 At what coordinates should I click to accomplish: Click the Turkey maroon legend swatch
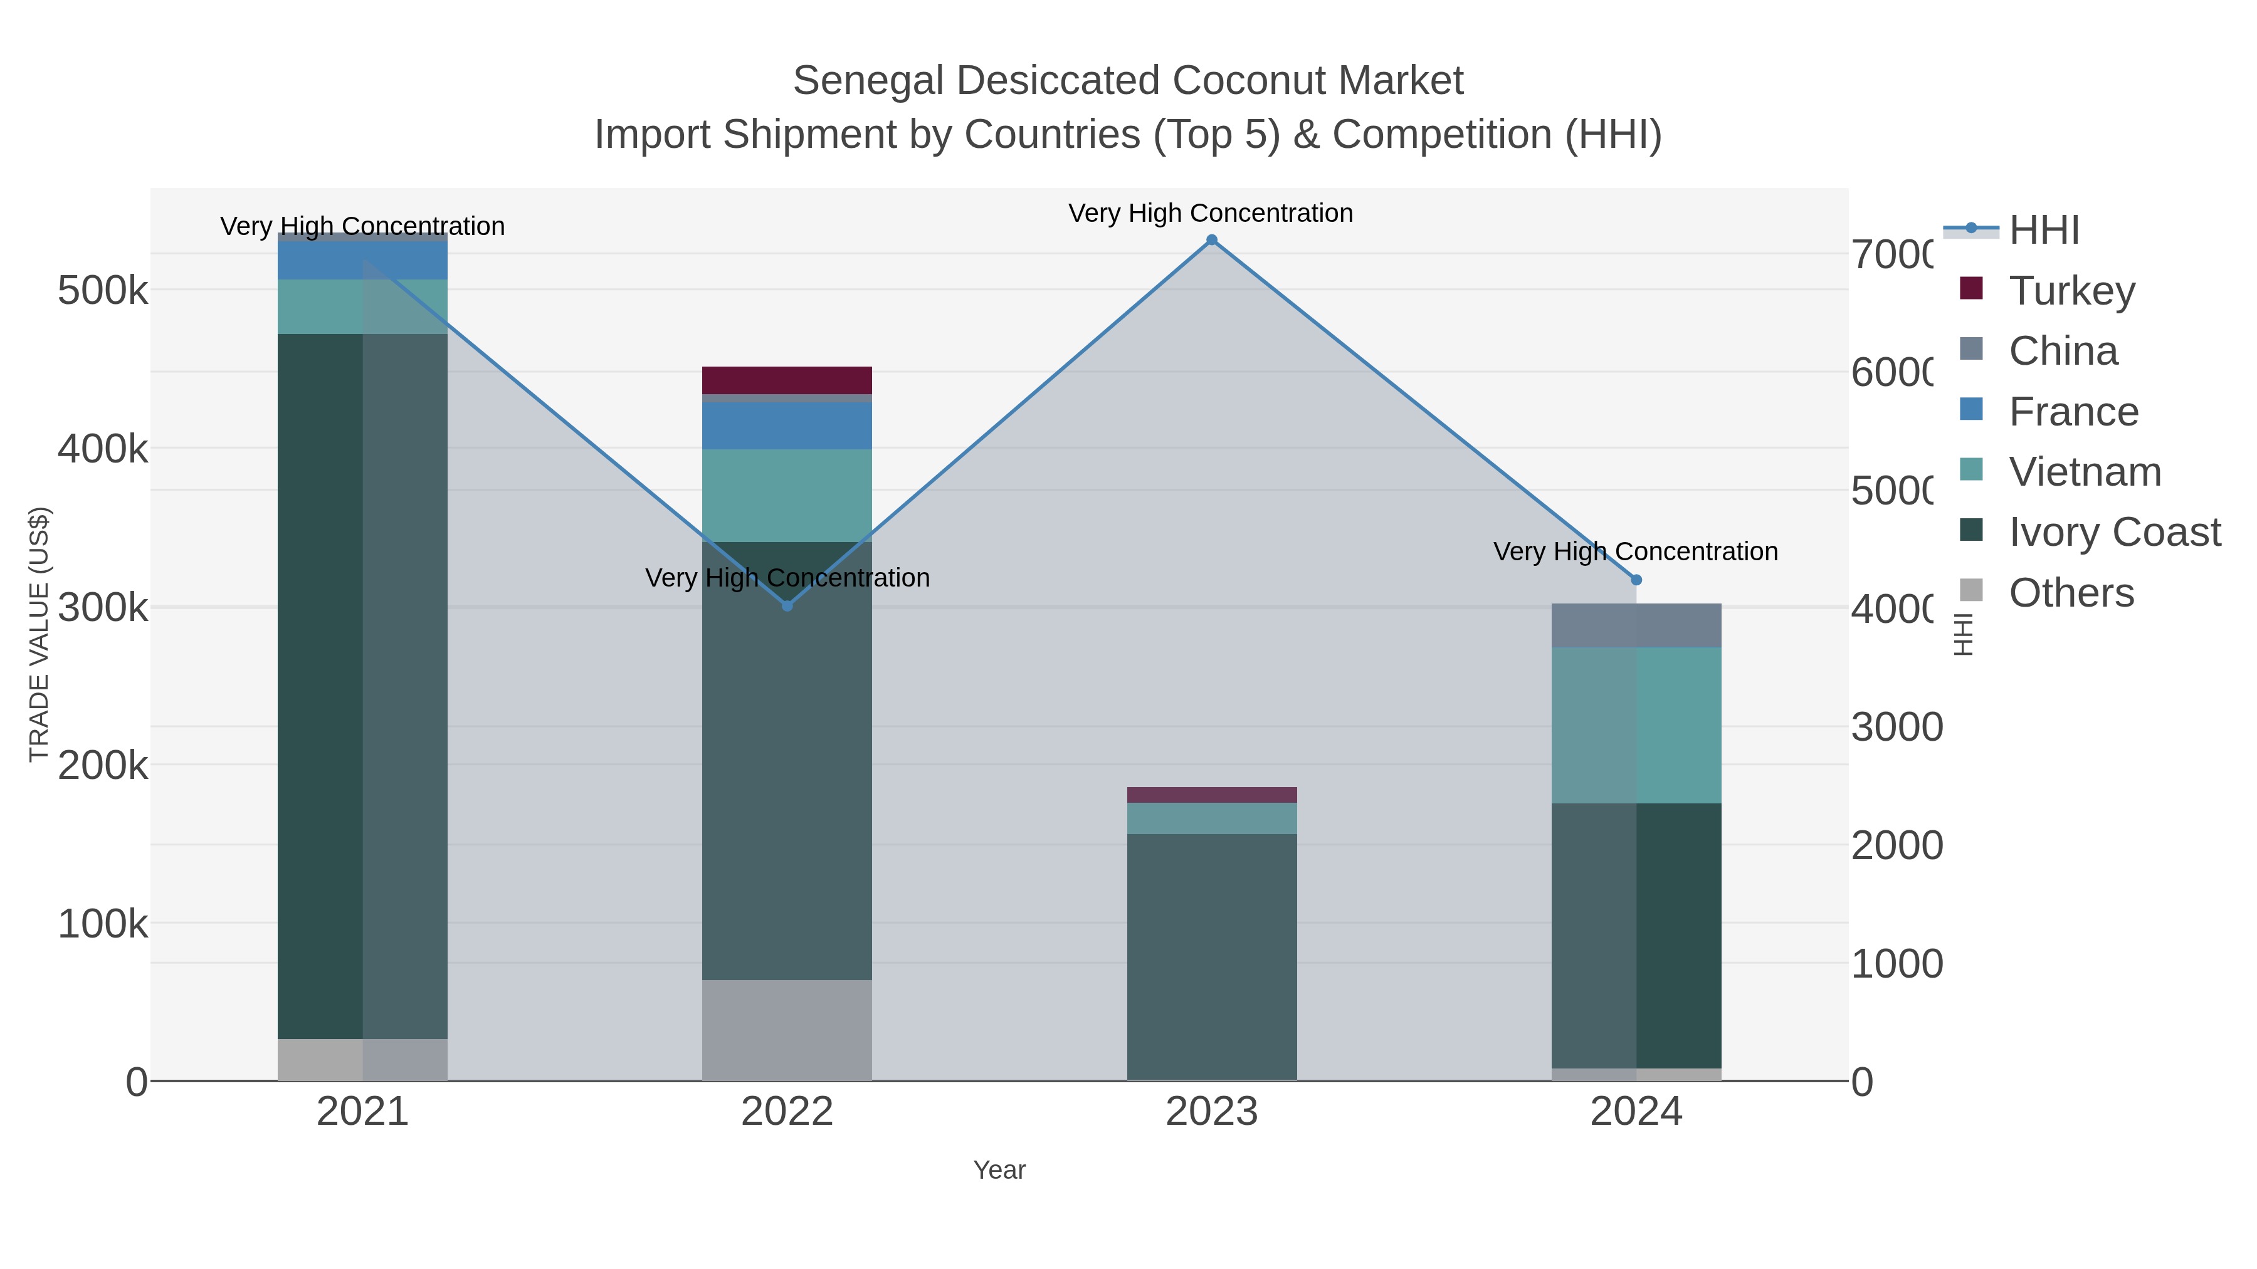tap(1971, 288)
